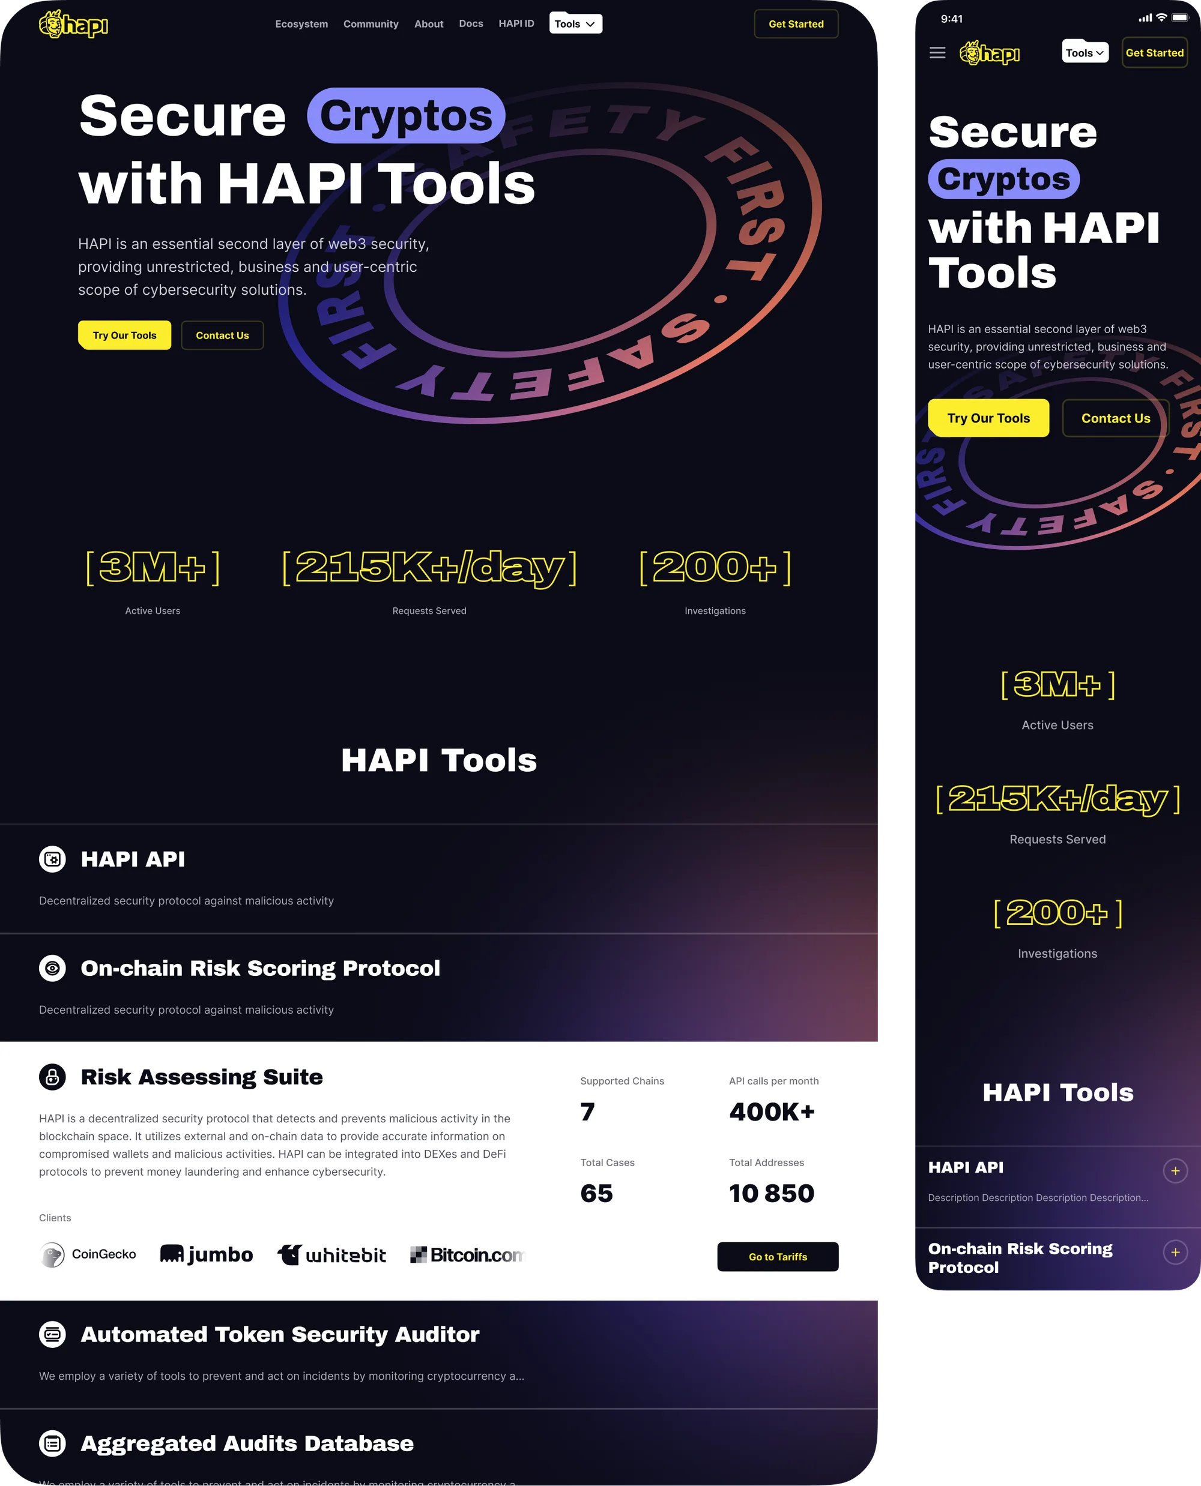Click desktop Contact Us button
Image resolution: width=1201 pixels, height=1486 pixels.
222,335
